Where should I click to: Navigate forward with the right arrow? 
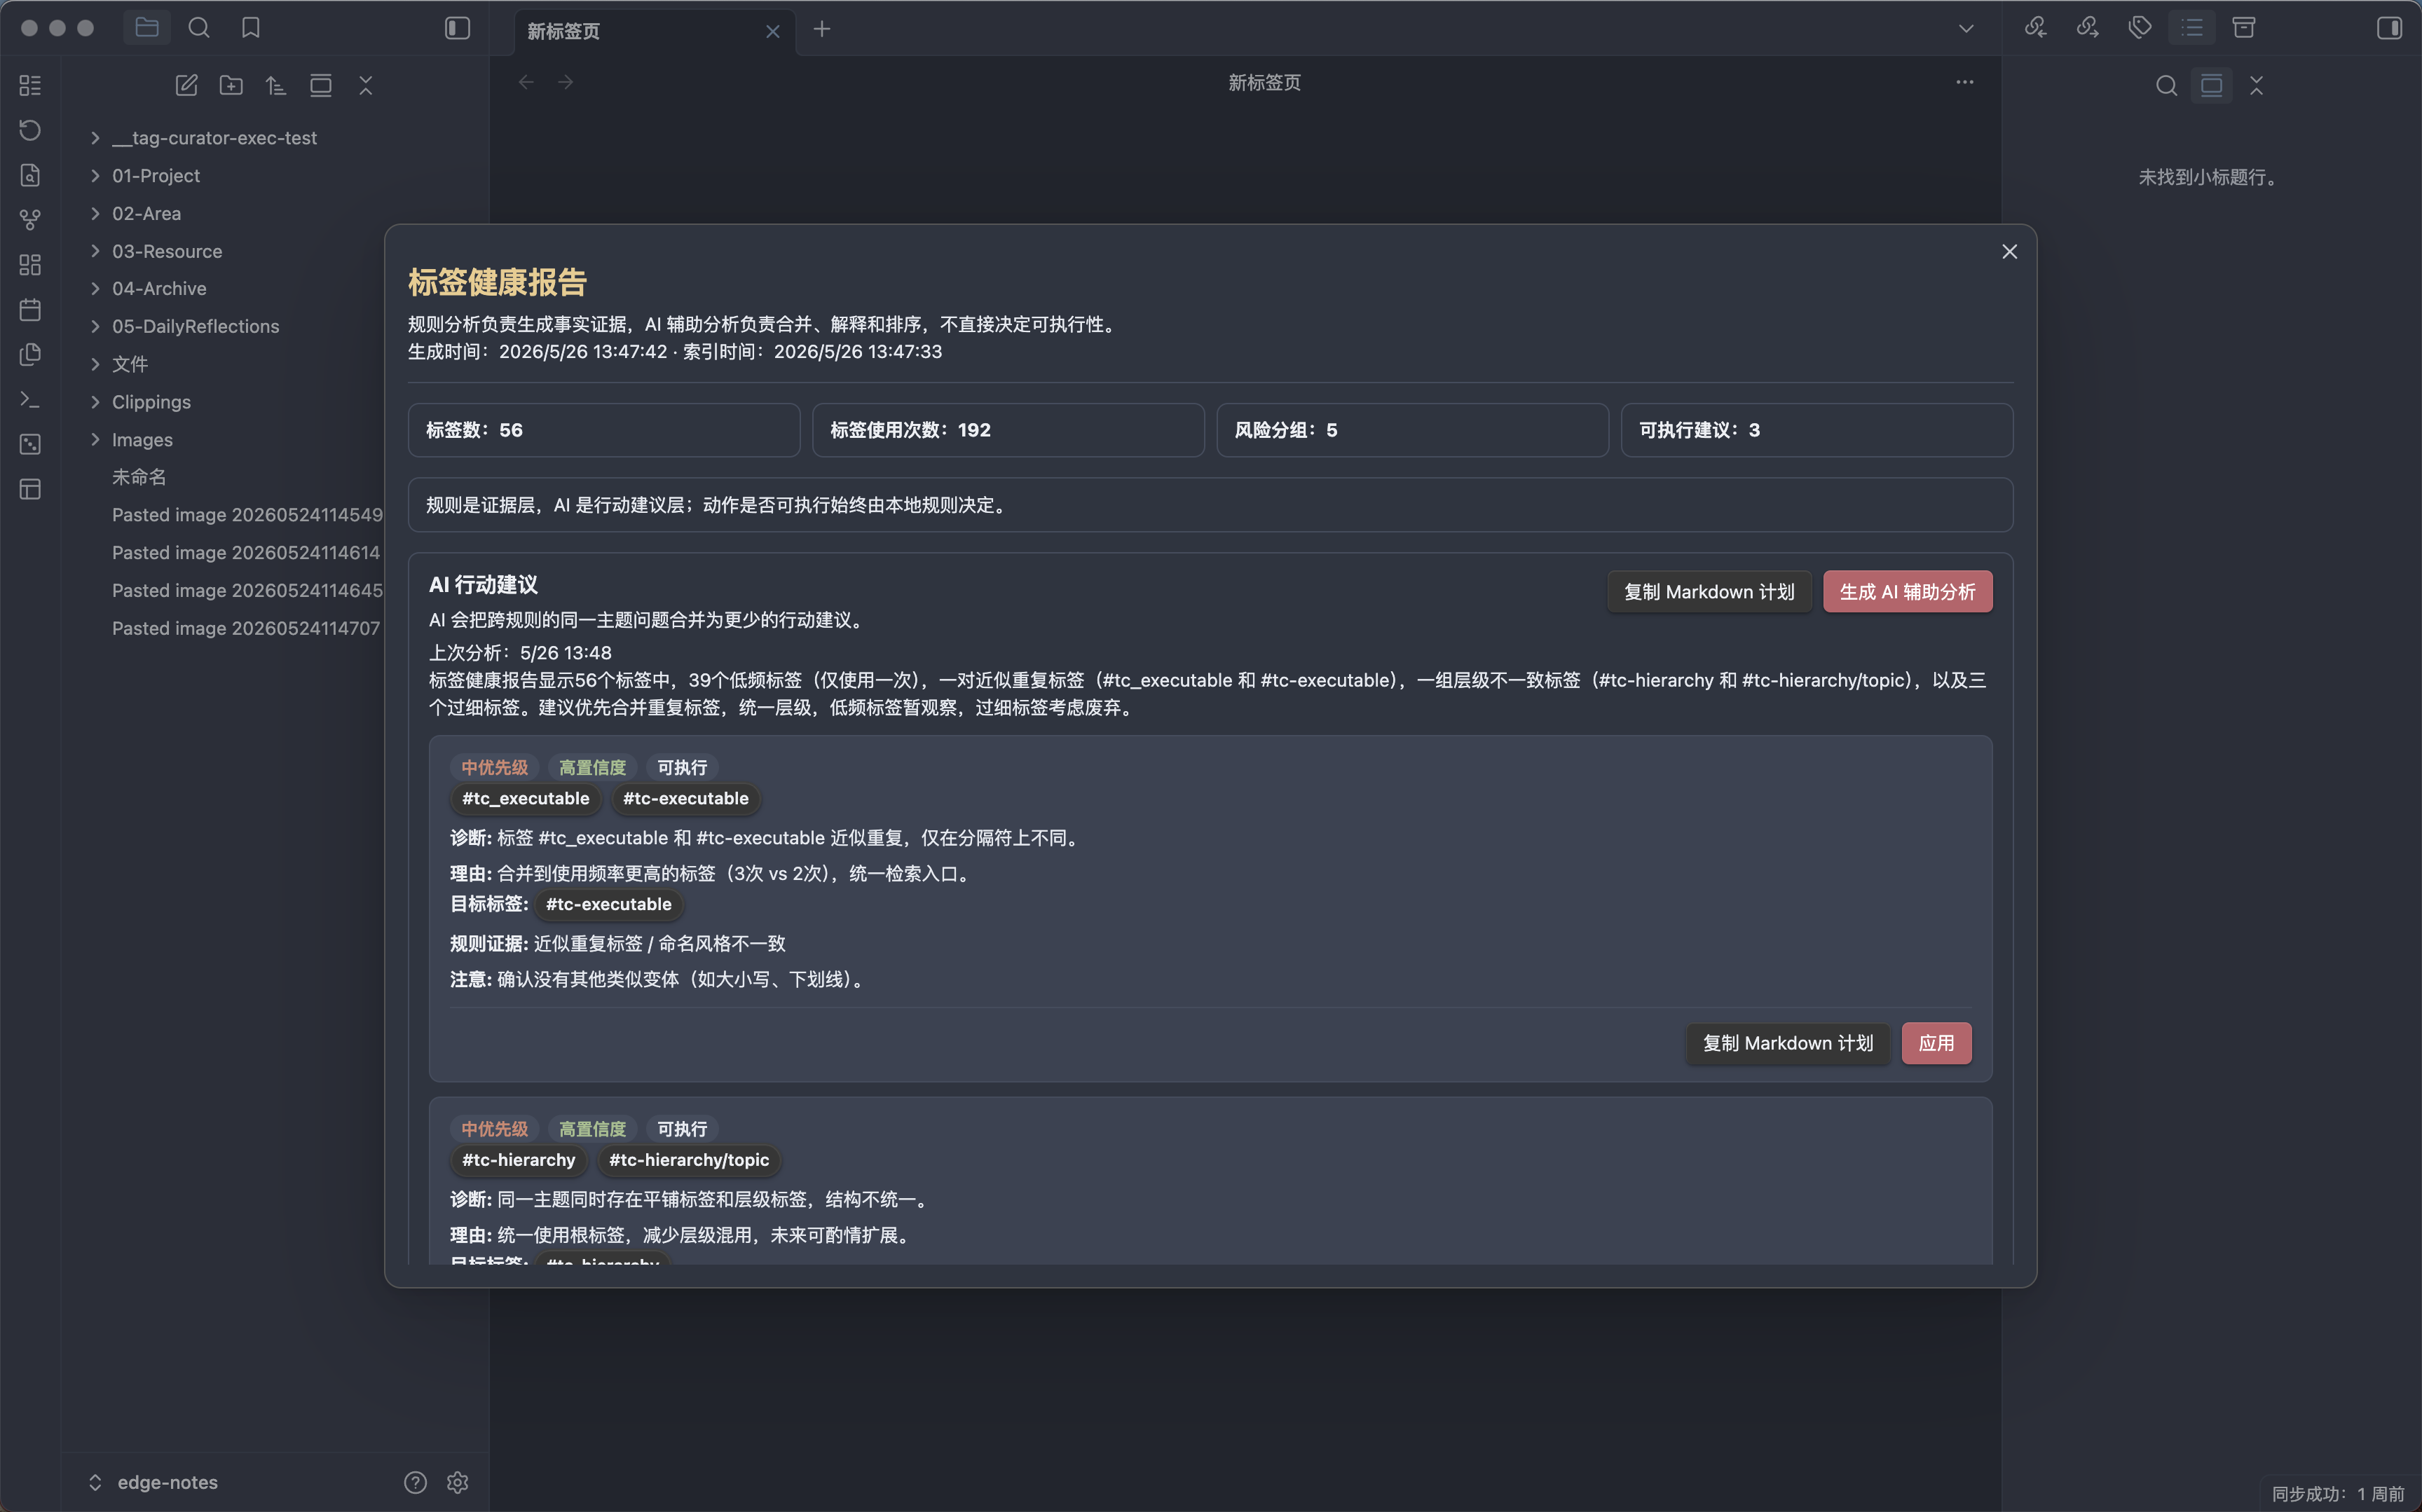566,82
